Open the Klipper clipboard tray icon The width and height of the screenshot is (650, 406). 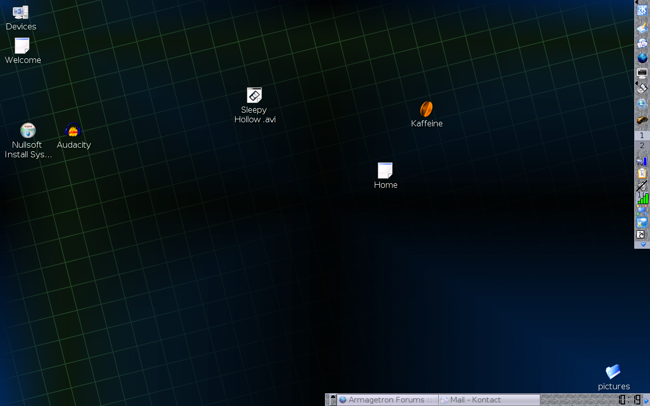pyautogui.click(x=642, y=173)
